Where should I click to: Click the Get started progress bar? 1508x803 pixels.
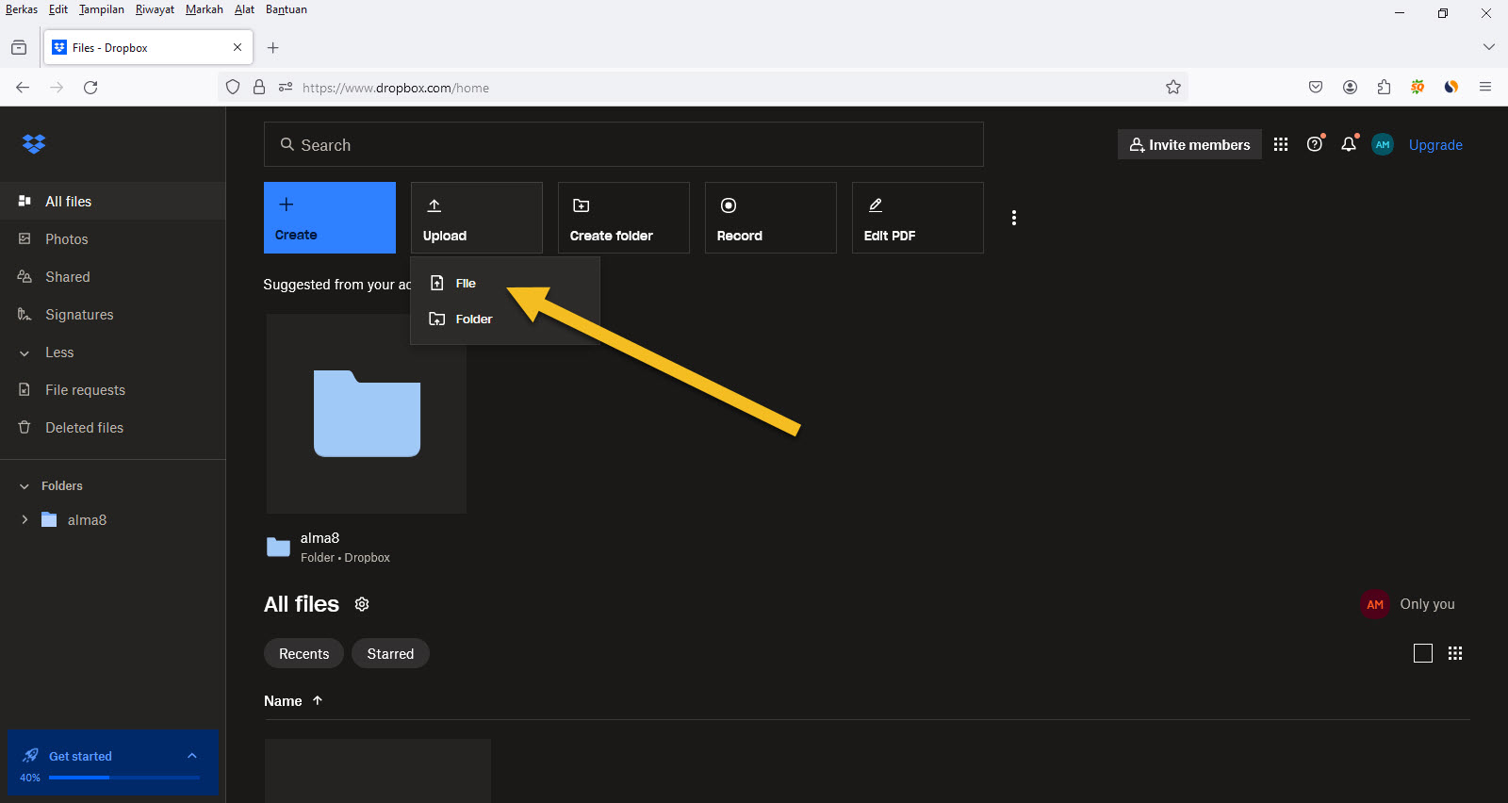tap(123, 778)
